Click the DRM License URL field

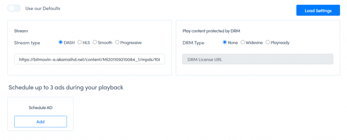258,59
